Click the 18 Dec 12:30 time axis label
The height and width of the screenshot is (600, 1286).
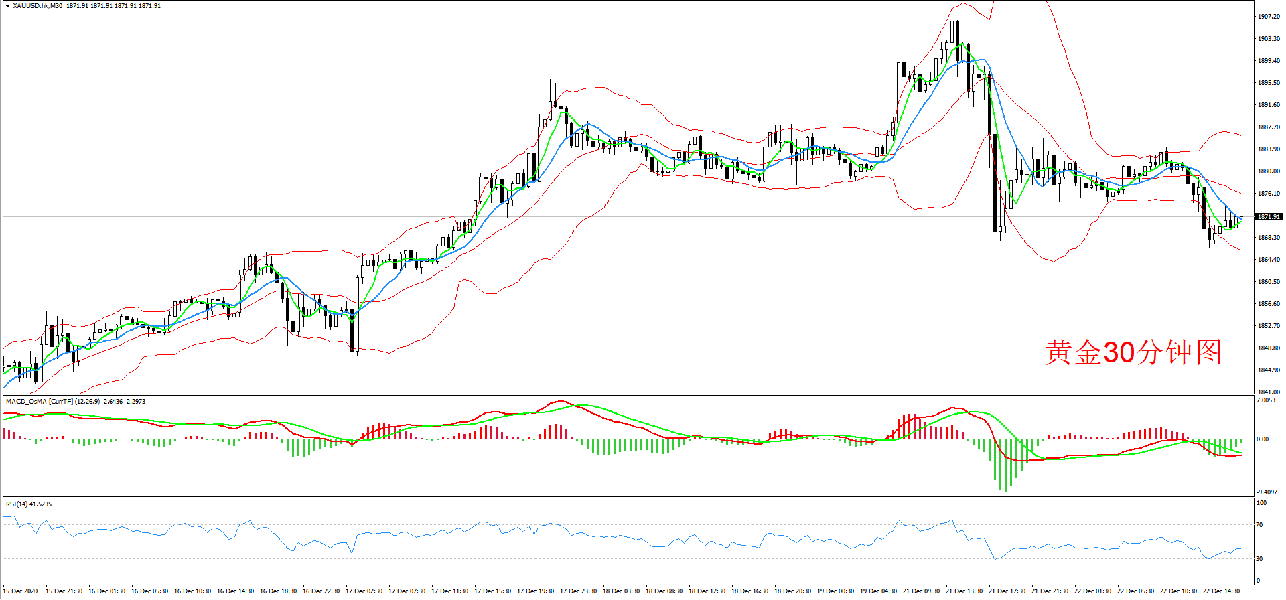pyautogui.click(x=707, y=591)
